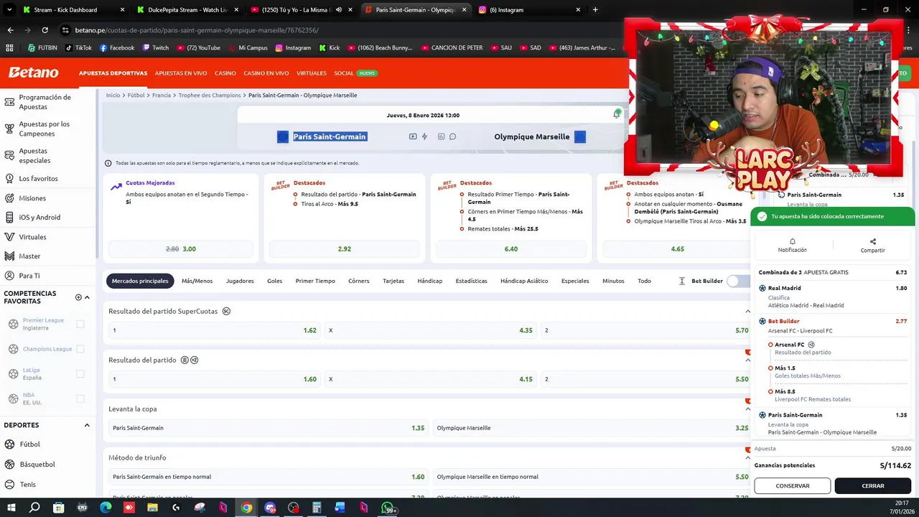Open Los favoritos star icon

pyautogui.click(x=9, y=178)
